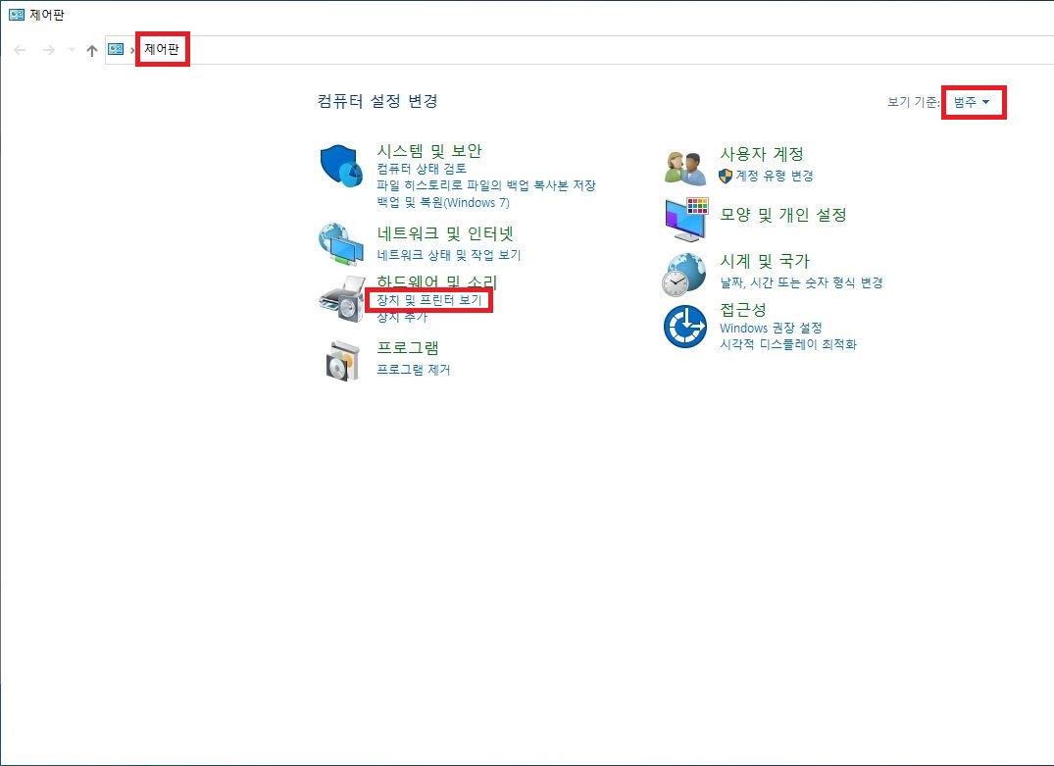Open 파일 히스토리로 파일의 백업 복사본 저장
The width and height of the screenshot is (1054, 766).
point(486,185)
